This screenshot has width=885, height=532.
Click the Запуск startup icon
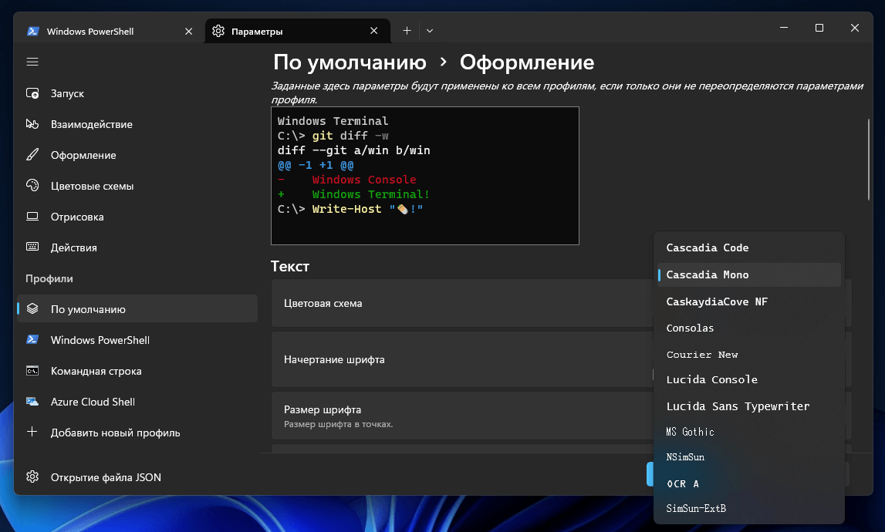click(x=32, y=93)
